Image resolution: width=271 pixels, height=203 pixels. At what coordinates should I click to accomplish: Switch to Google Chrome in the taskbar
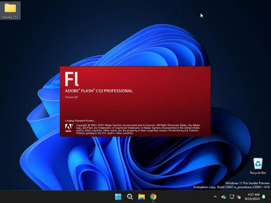pyautogui.click(x=153, y=197)
